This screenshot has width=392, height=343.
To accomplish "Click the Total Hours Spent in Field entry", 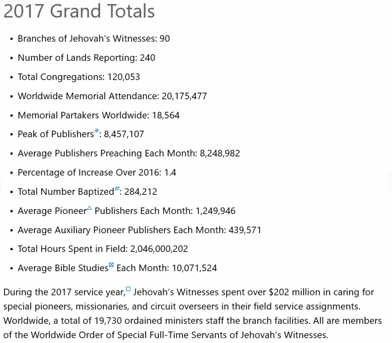I will [x=103, y=249].
